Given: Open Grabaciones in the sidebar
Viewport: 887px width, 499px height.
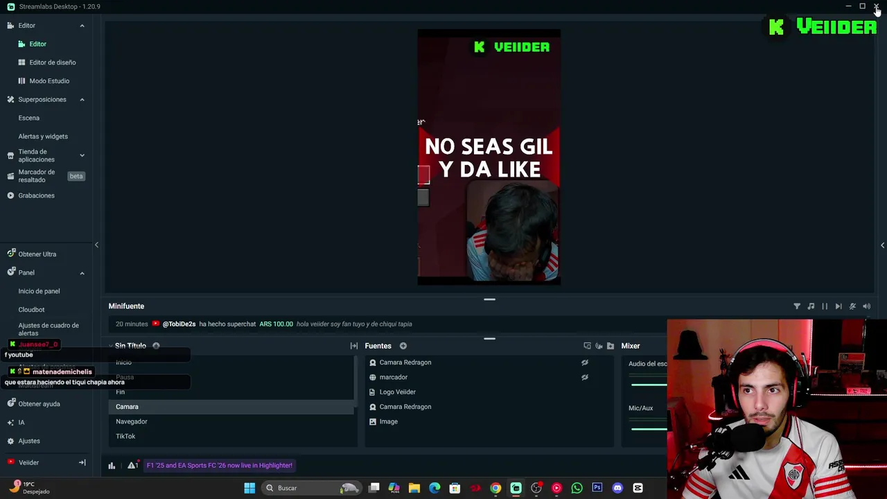Looking at the screenshot, I should pos(36,195).
